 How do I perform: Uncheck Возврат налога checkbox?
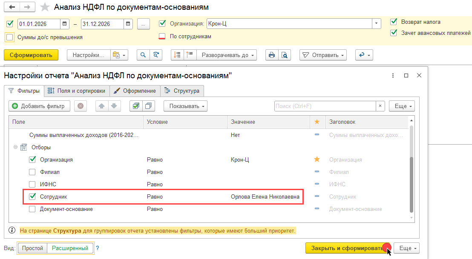394,22
